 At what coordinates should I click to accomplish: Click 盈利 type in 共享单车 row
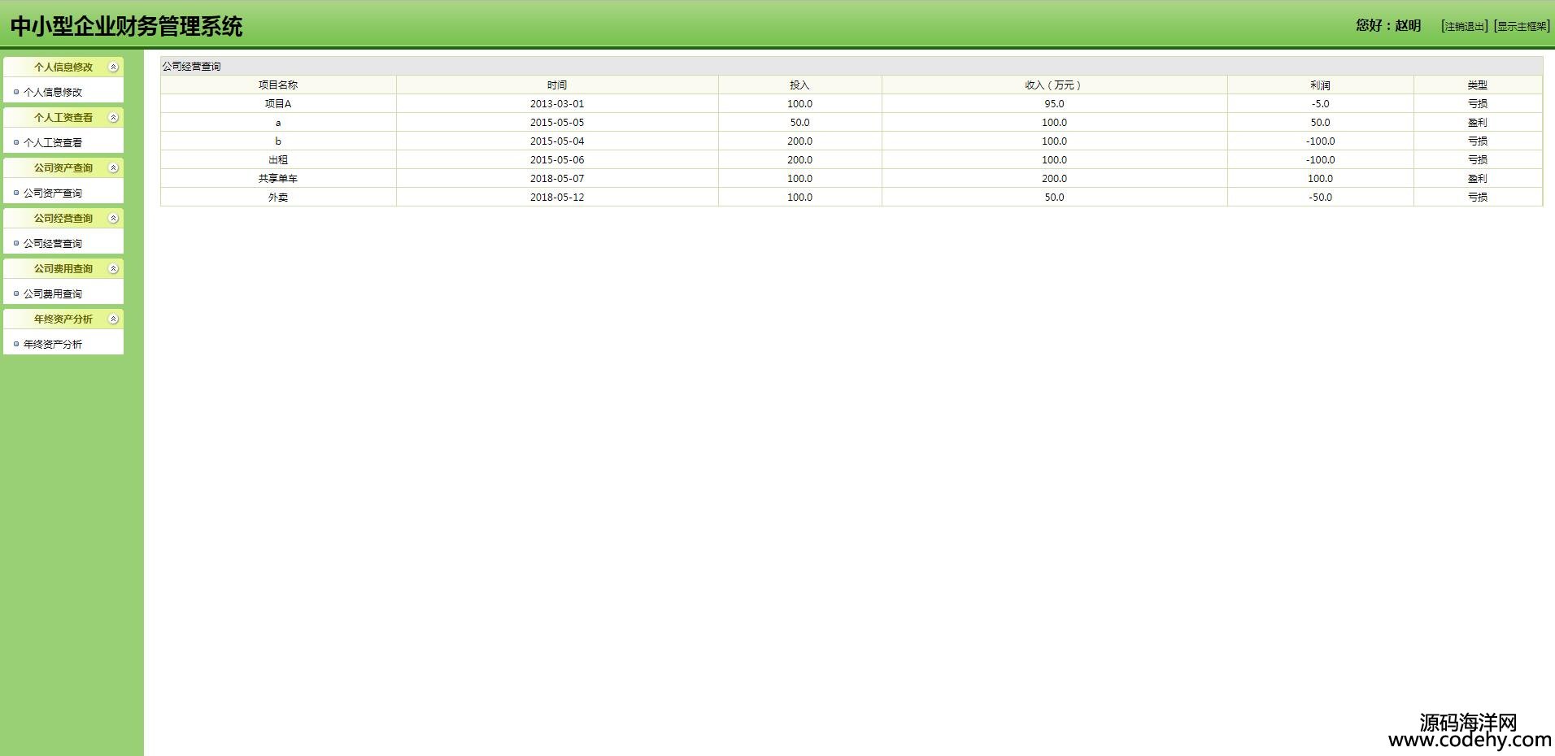[x=1478, y=179]
